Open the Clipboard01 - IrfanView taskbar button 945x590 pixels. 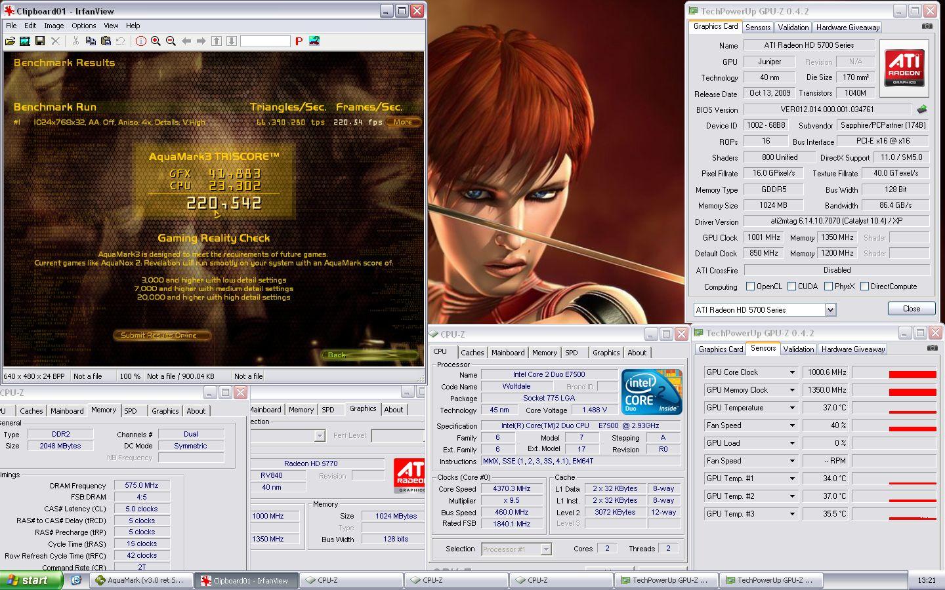[x=247, y=580]
